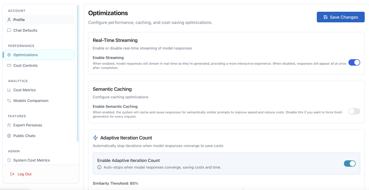This screenshot has width=369, height=190.
Task: Select the Cost Controls card icon
Action: tap(8, 65)
